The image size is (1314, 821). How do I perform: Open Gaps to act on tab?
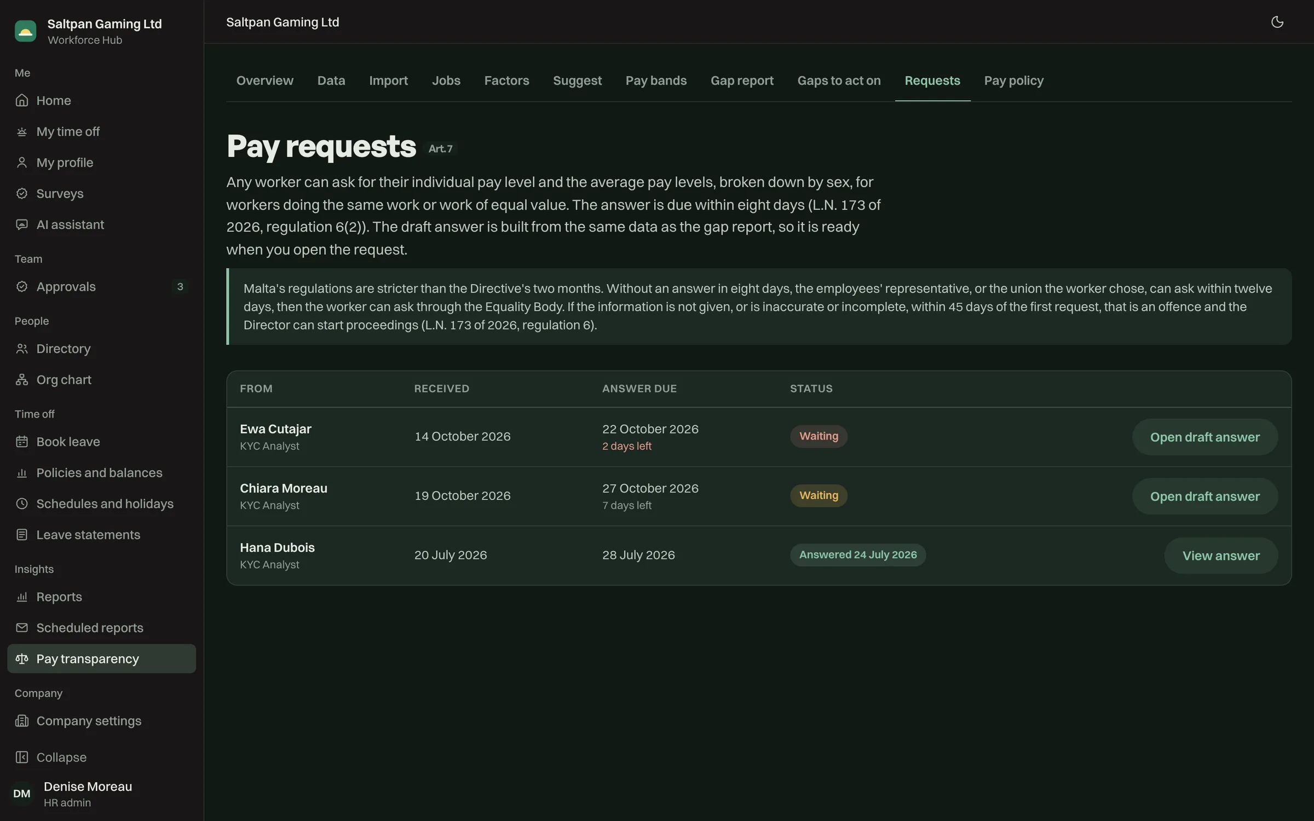click(839, 80)
